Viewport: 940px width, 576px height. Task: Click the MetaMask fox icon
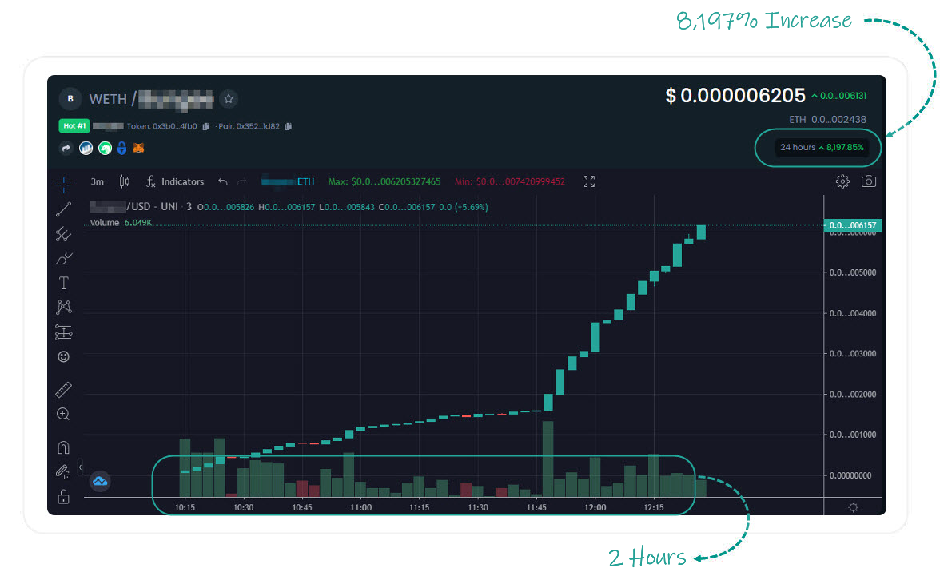139,148
